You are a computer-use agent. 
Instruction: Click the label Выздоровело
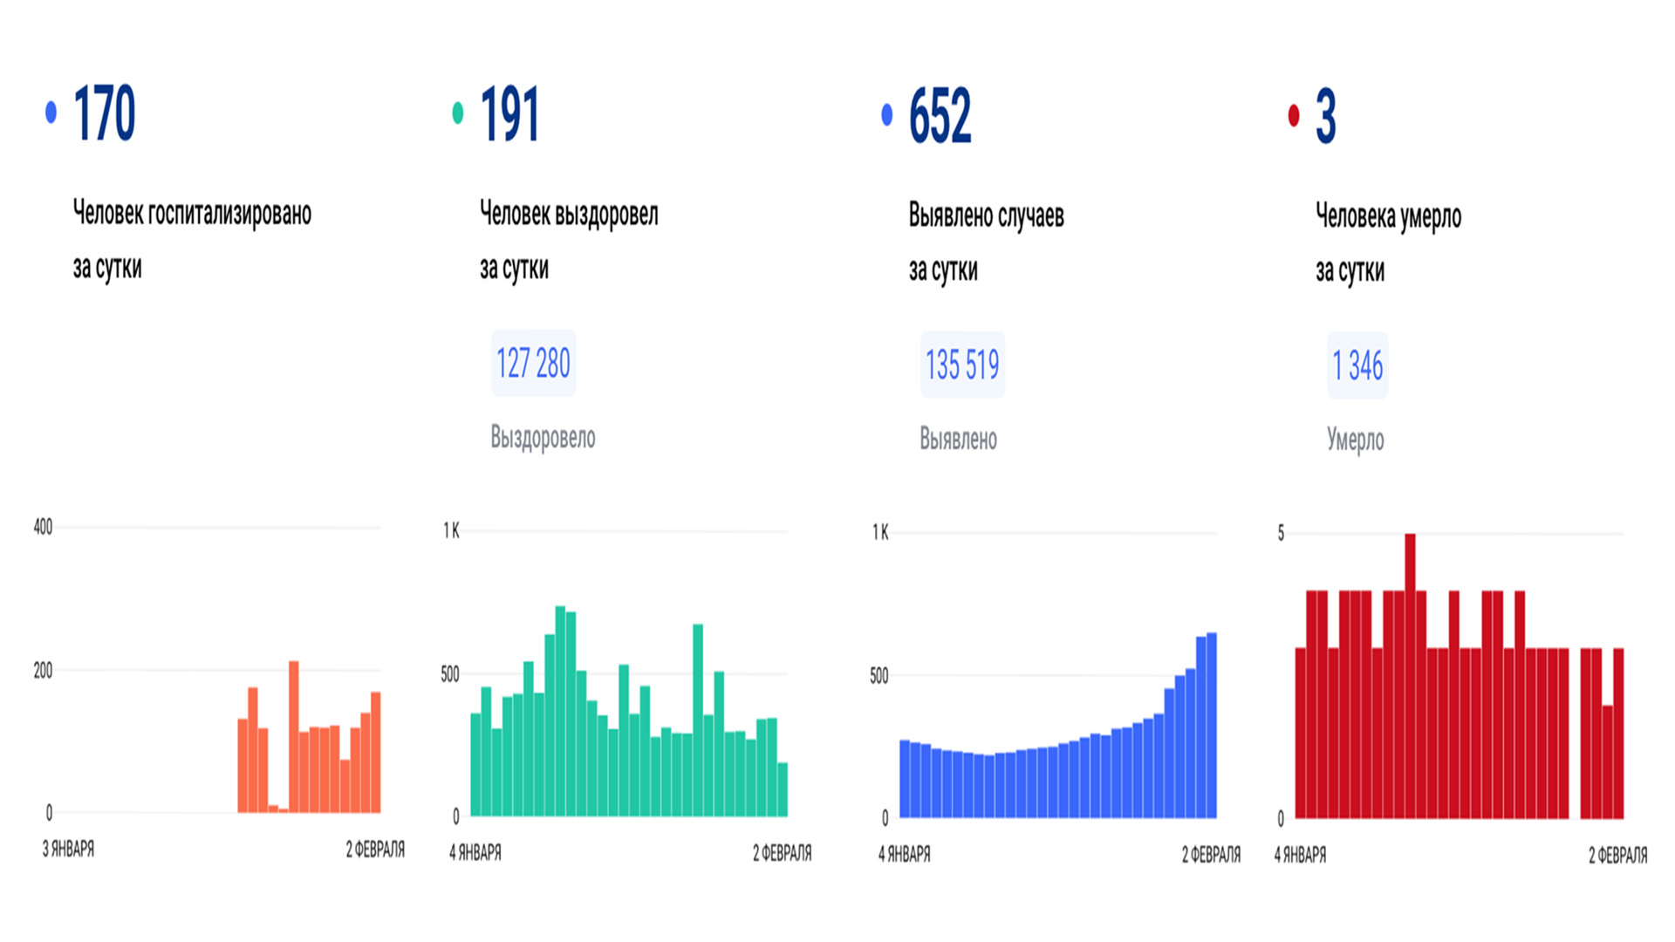click(543, 437)
